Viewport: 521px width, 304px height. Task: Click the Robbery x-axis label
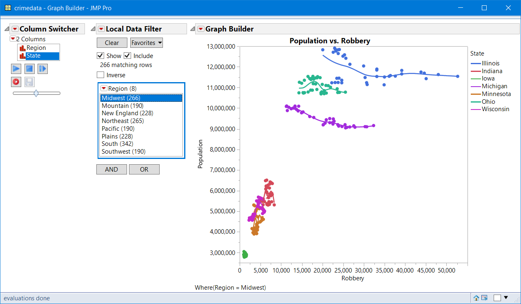352,278
